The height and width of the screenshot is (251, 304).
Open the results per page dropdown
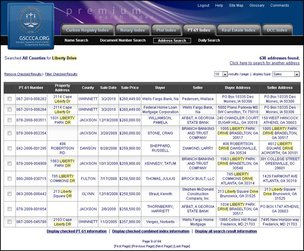coord(221,74)
